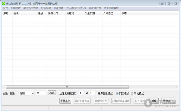Click the 状态 column header
The image size is (181, 111).
(124, 13)
